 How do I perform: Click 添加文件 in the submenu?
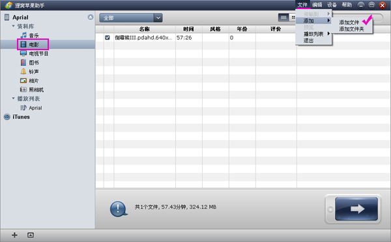(349, 22)
